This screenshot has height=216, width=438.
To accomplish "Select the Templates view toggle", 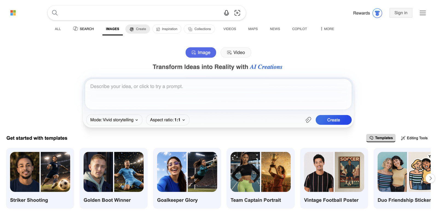I will 381,138.
